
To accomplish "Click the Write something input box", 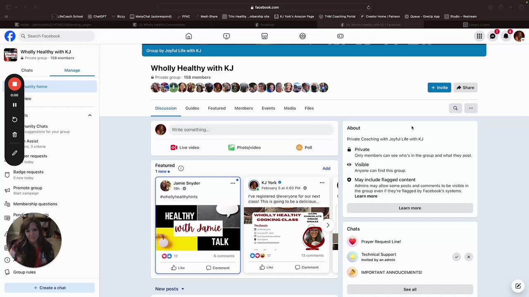I will 251,130.
